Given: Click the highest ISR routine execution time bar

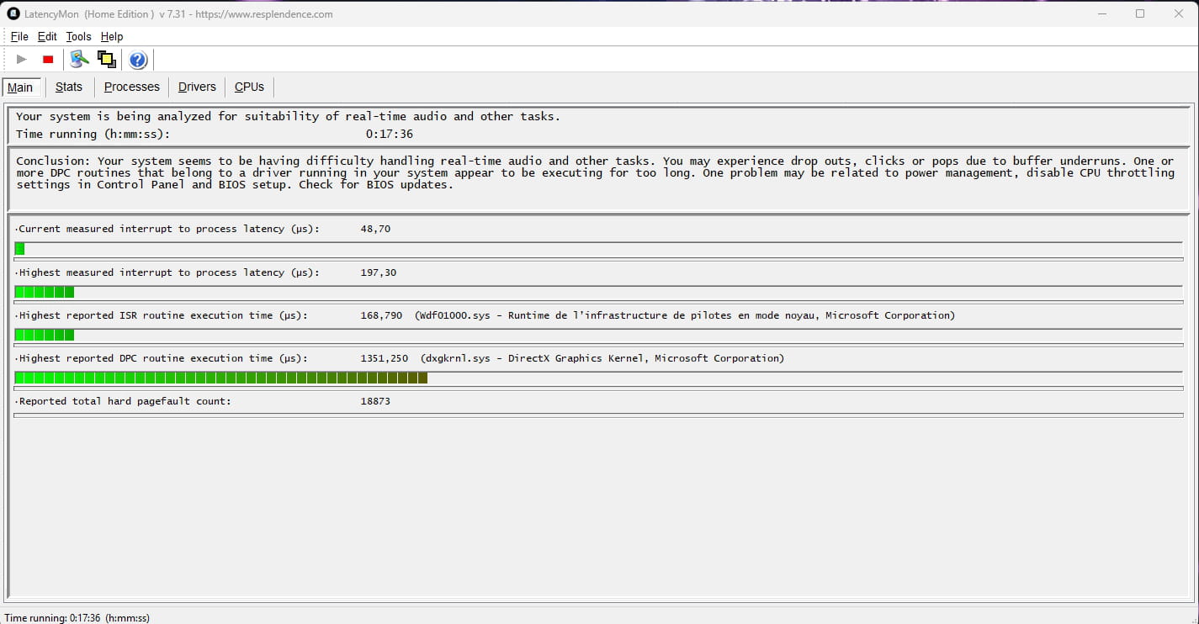Looking at the screenshot, I should point(599,335).
